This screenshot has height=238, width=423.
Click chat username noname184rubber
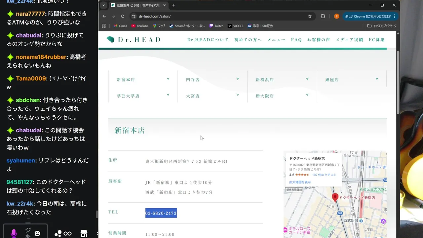41,57
